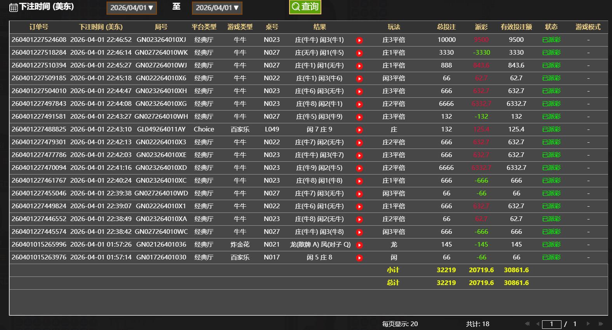Play replay for round GN02126401036
Image resolution: width=612 pixels, height=330 pixels.
click(359, 245)
